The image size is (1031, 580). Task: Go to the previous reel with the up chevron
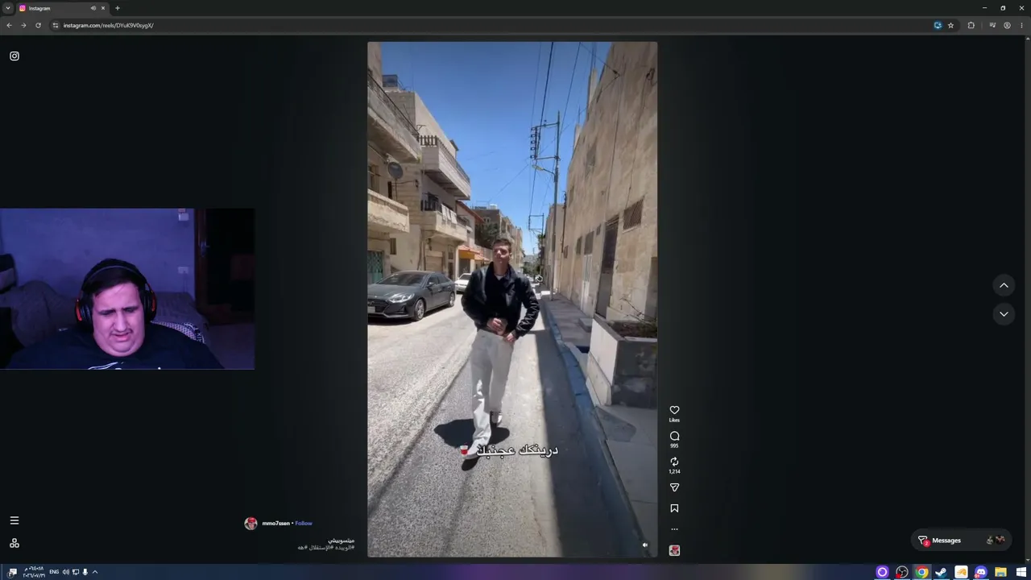coord(1004,285)
